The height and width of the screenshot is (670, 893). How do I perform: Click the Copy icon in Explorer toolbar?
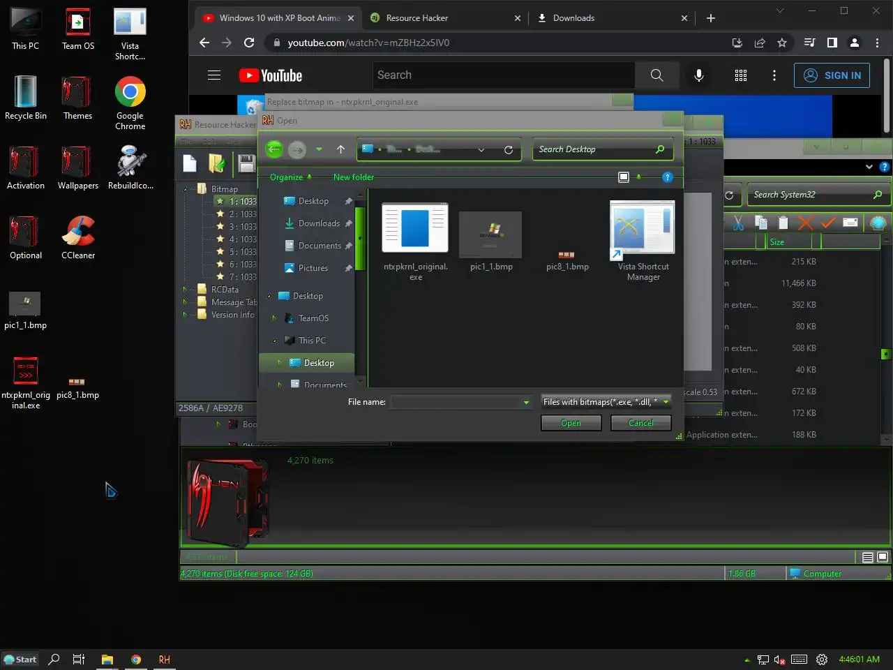(761, 223)
